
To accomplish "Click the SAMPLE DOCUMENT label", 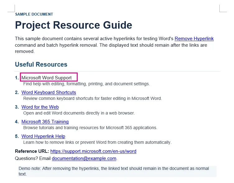I will 34,14.
